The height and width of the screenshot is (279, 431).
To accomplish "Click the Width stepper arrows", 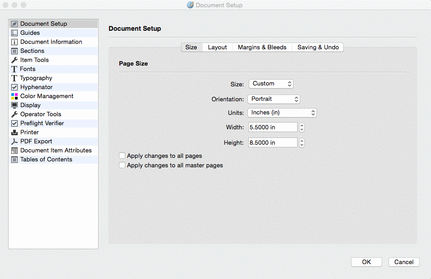I will [x=302, y=128].
